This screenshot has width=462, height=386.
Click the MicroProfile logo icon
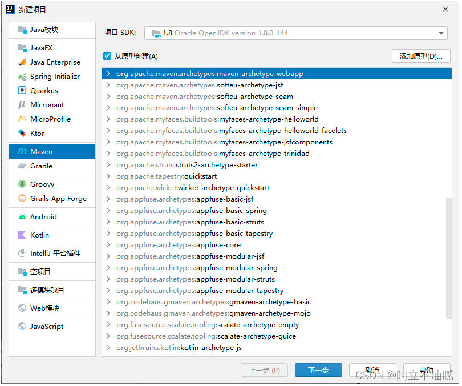(22, 119)
